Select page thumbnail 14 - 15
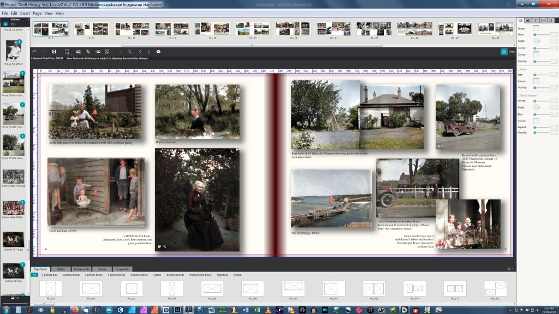Viewport: 559px width, 314px height. pyautogui.click(x=212, y=29)
